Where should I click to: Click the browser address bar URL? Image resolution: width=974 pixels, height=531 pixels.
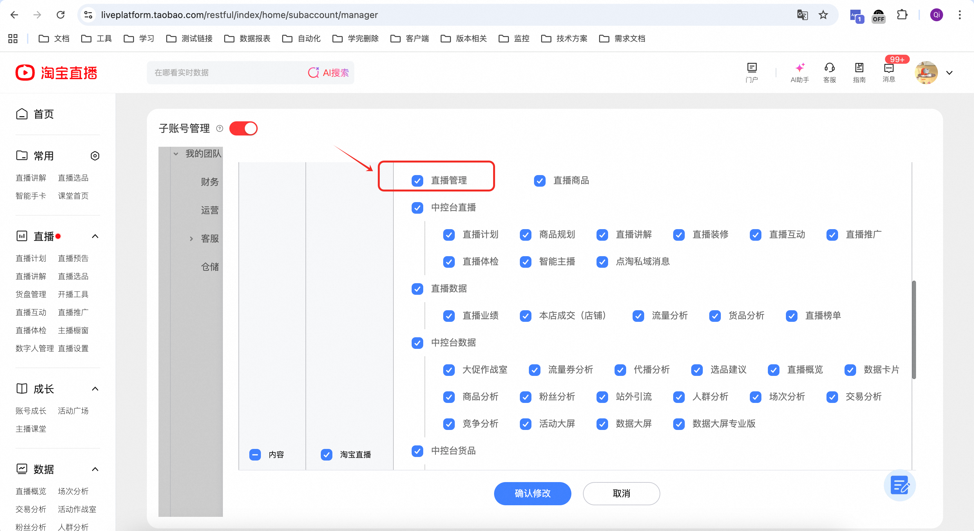(x=239, y=15)
